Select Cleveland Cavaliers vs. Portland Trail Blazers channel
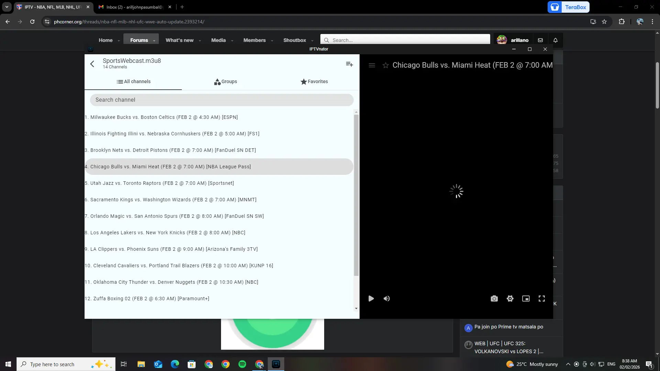 click(x=219, y=266)
